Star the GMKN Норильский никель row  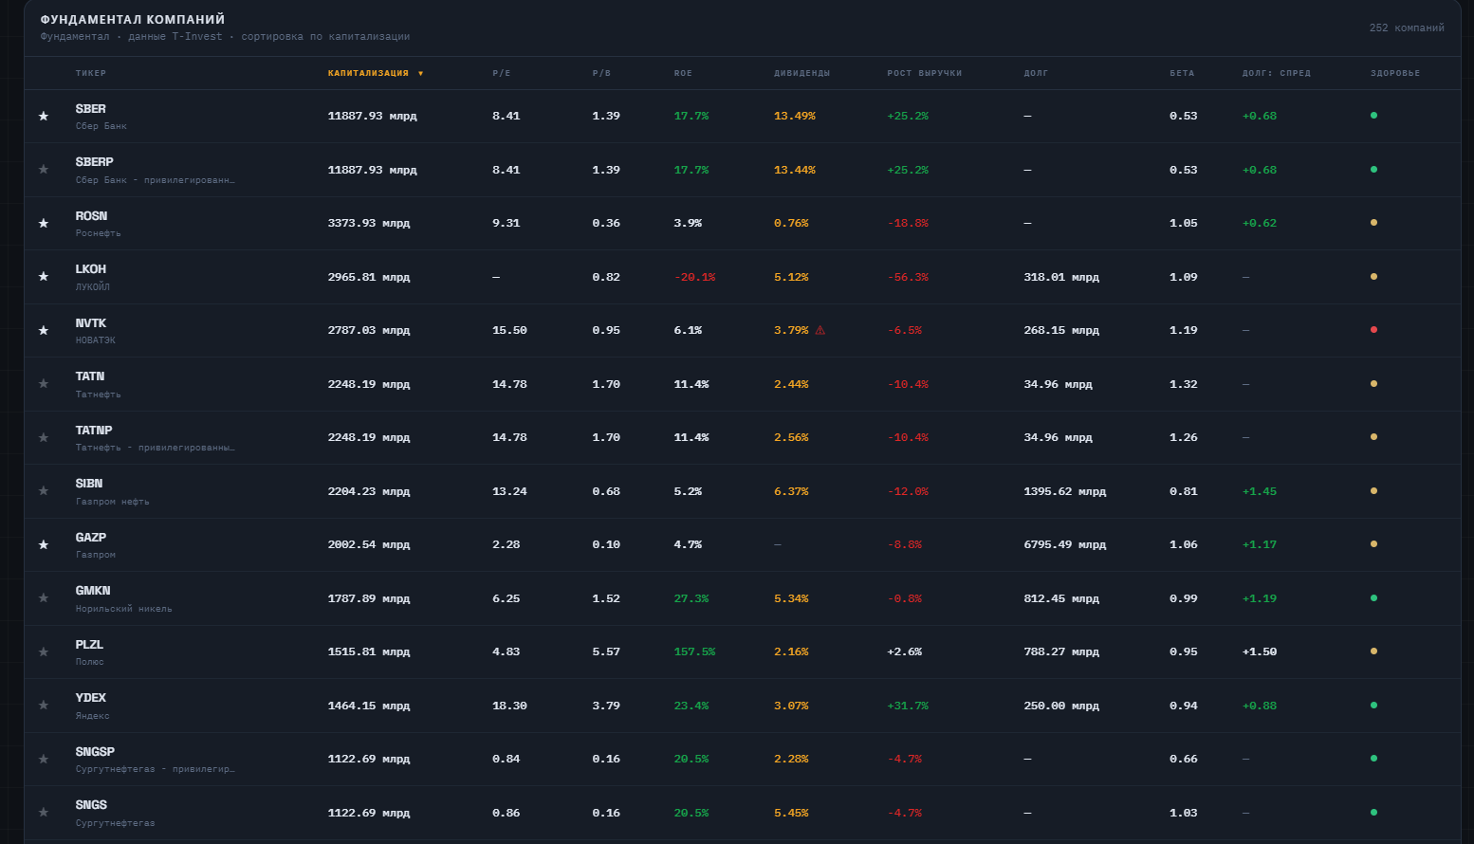pos(44,598)
